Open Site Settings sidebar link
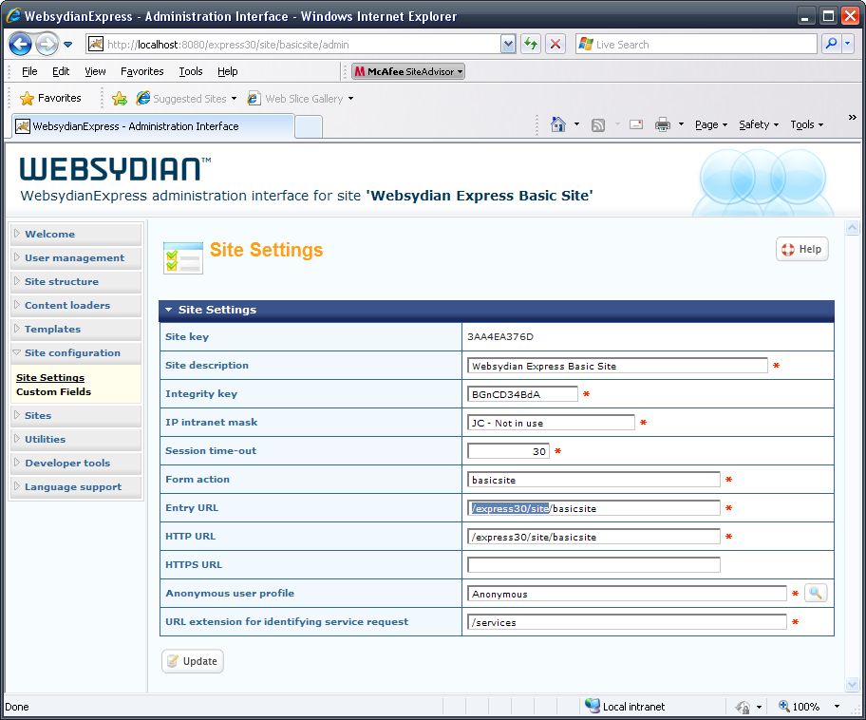Viewport: 866px width, 720px height. click(x=50, y=377)
